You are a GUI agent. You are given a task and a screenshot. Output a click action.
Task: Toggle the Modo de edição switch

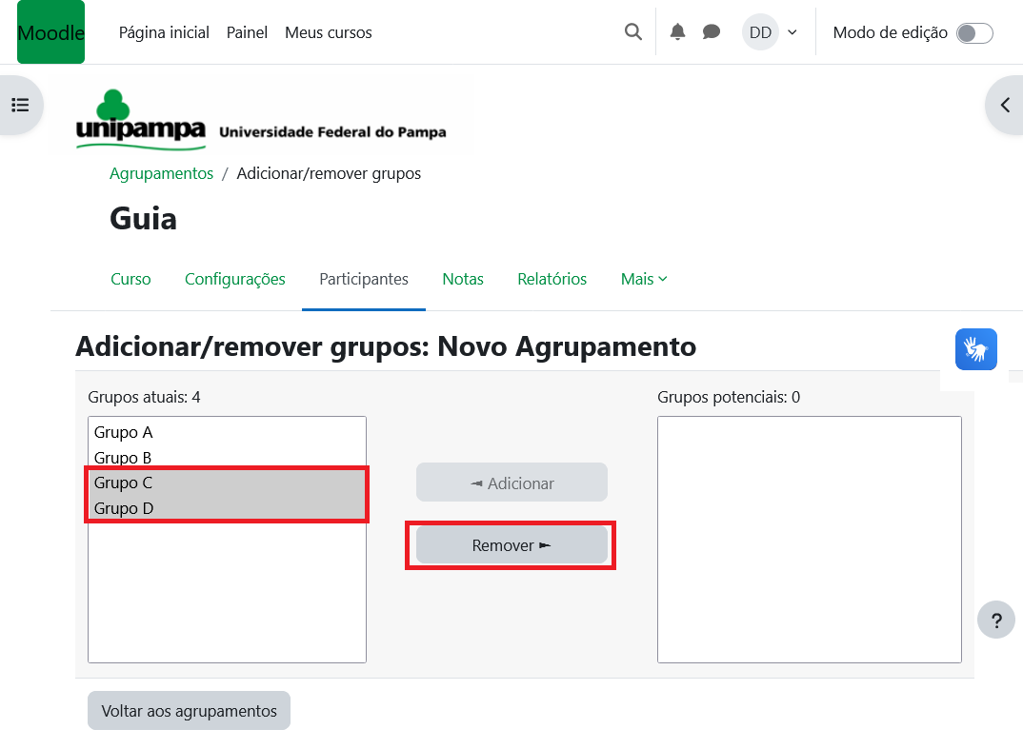[x=974, y=33]
